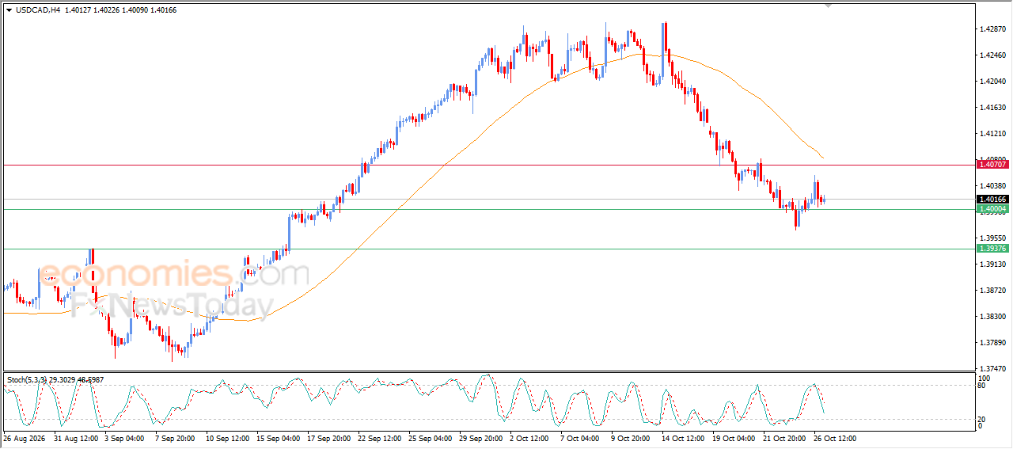The width and height of the screenshot is (1013, 449).
Task: Click the 1.37470 price axis value
Action: click(992, 369)
